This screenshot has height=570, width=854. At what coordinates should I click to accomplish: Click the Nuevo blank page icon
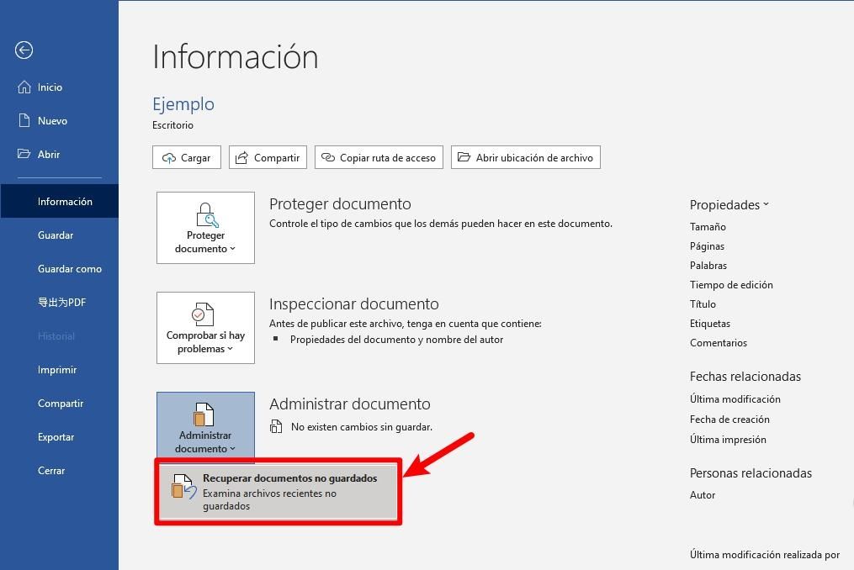coord(24,121)
